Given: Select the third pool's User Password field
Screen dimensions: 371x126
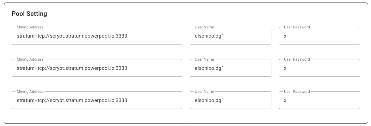Looking at the screenshot, I should pos(319,100).
